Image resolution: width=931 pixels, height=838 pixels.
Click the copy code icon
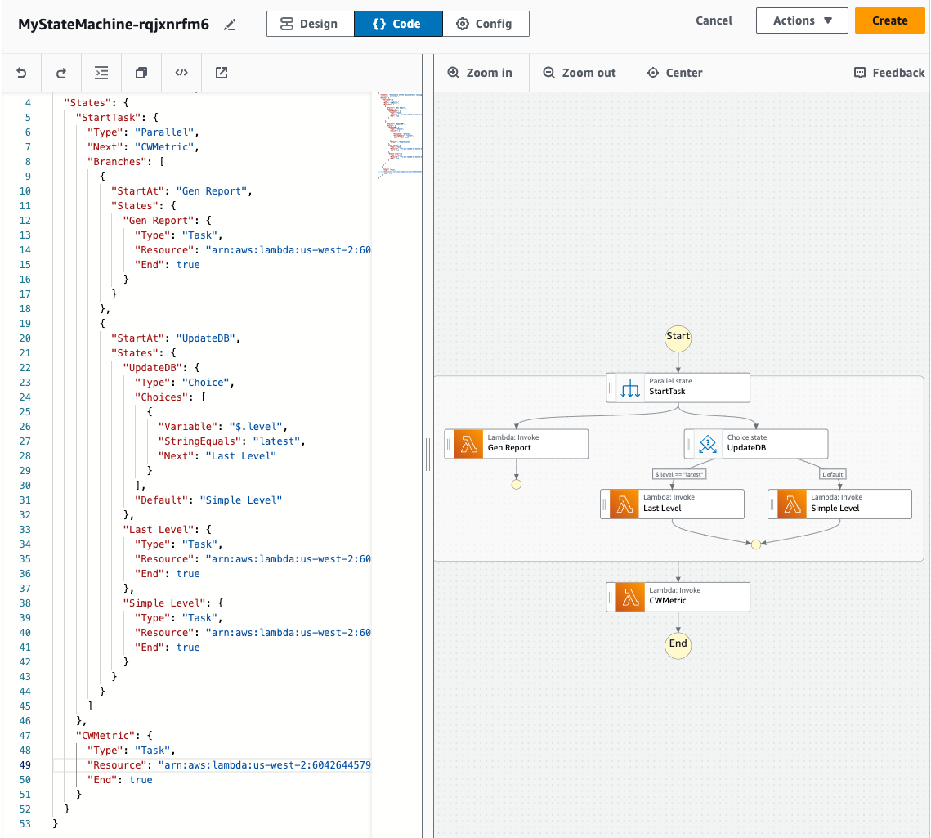click(141, 73)
